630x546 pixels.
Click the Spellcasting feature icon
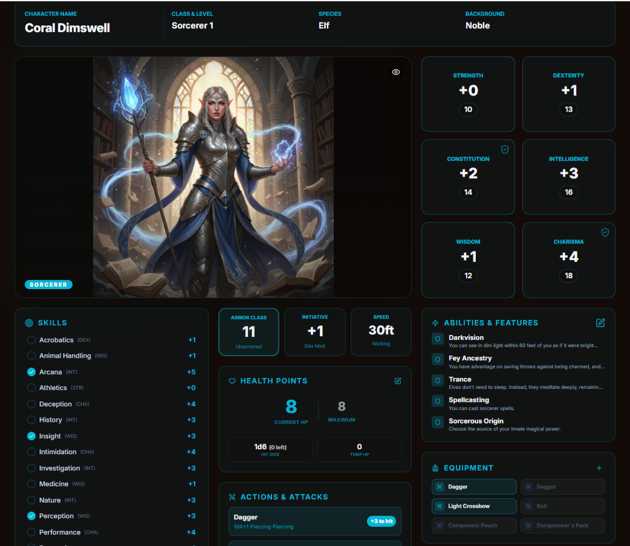tap(438, 401)
